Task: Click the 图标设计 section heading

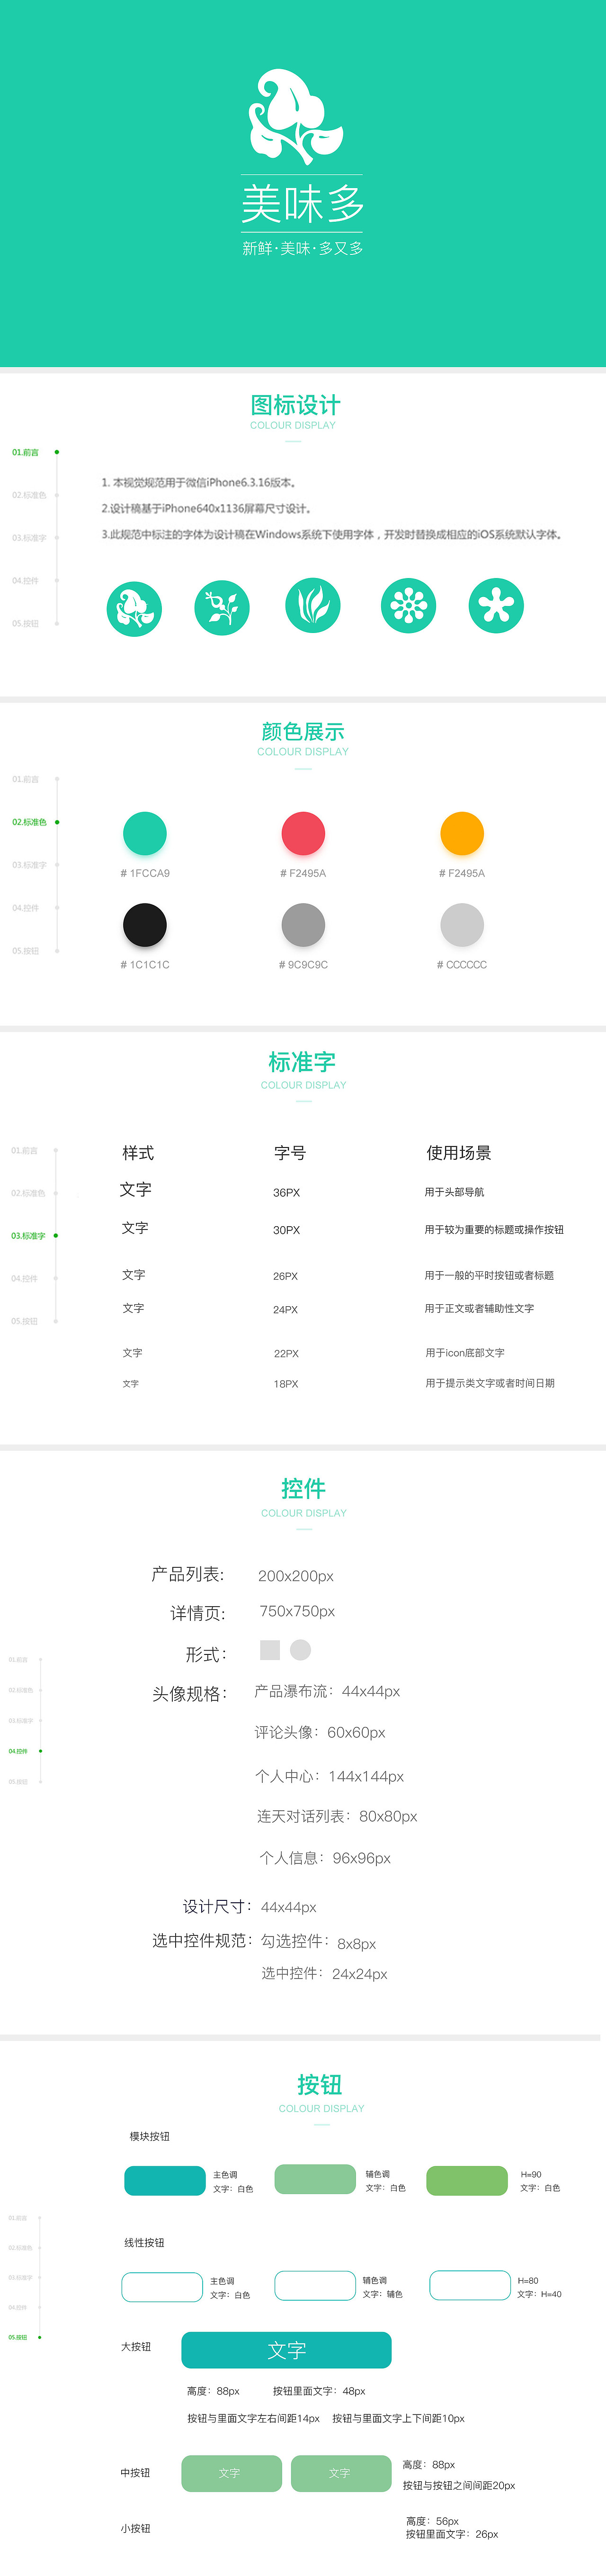Action: coord(295,405)
